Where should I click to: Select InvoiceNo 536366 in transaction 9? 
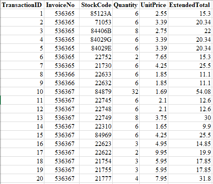point(62,83)
